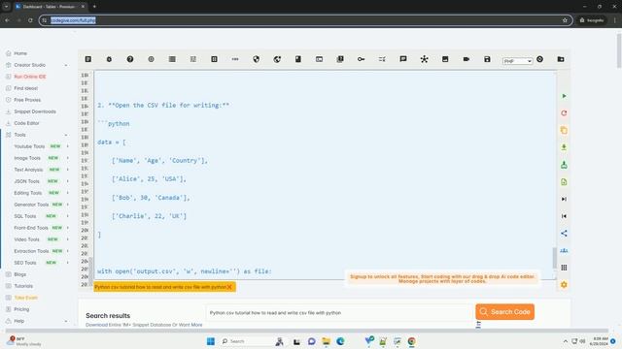Click the shield icon in editor toolbar
Screen dimensions: 622x349
(257, 59)
